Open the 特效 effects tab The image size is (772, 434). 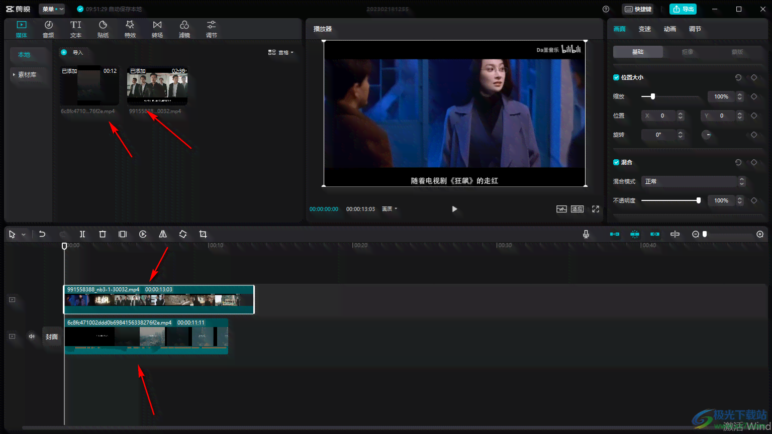130,29
